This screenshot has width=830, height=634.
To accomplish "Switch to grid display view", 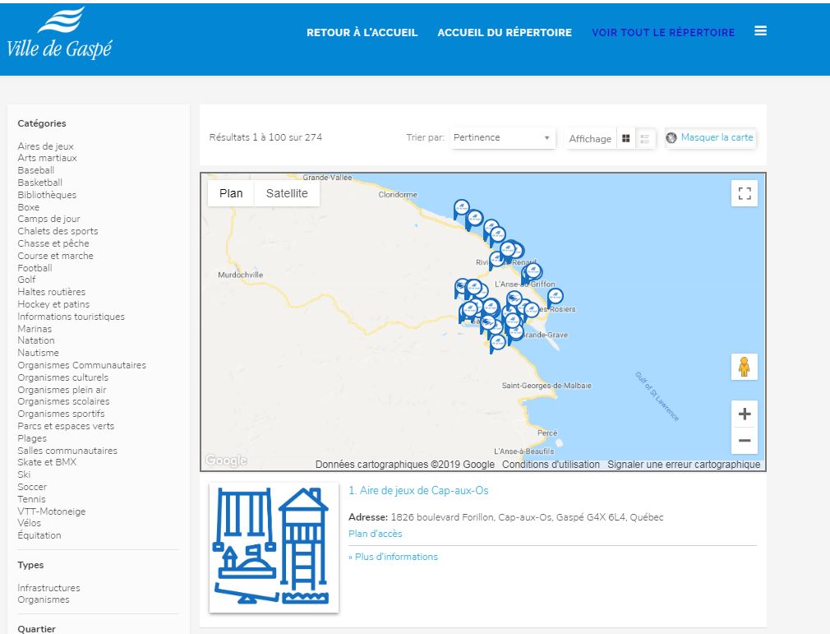I will point(626,138).
